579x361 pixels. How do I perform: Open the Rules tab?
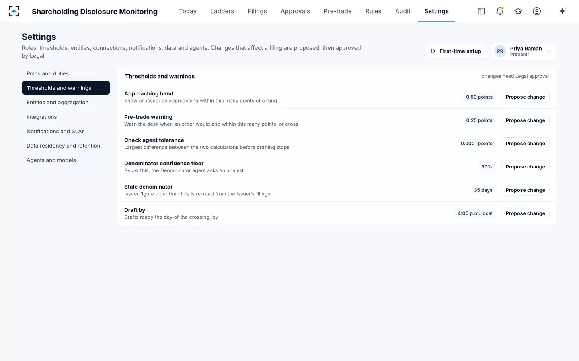tap(373, 11)
